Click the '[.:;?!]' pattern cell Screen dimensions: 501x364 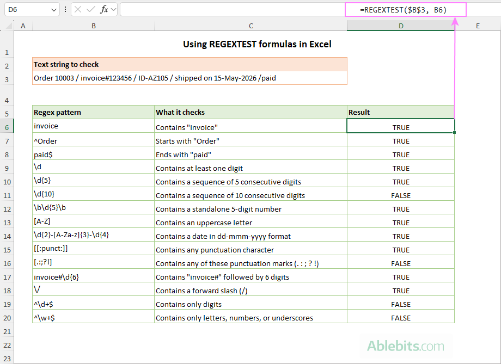93,262
